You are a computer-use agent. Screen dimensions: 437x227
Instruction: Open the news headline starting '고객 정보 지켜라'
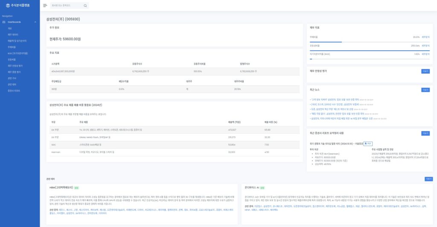[x=335, y=99]
